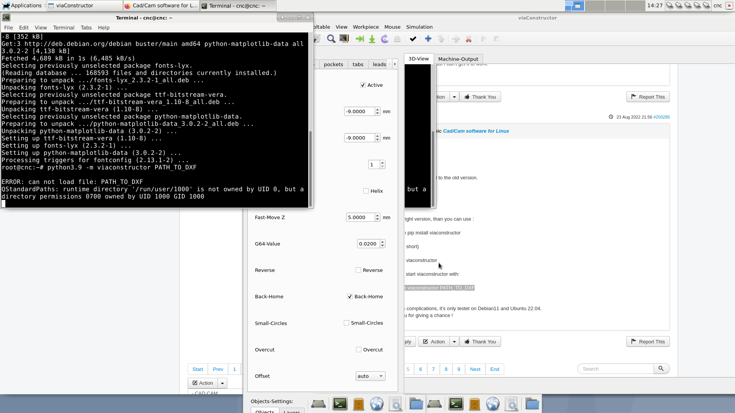Open the Mouse menu in viaConstructor
Viewport: 735px width, 413px height.
tap(392, 27)
